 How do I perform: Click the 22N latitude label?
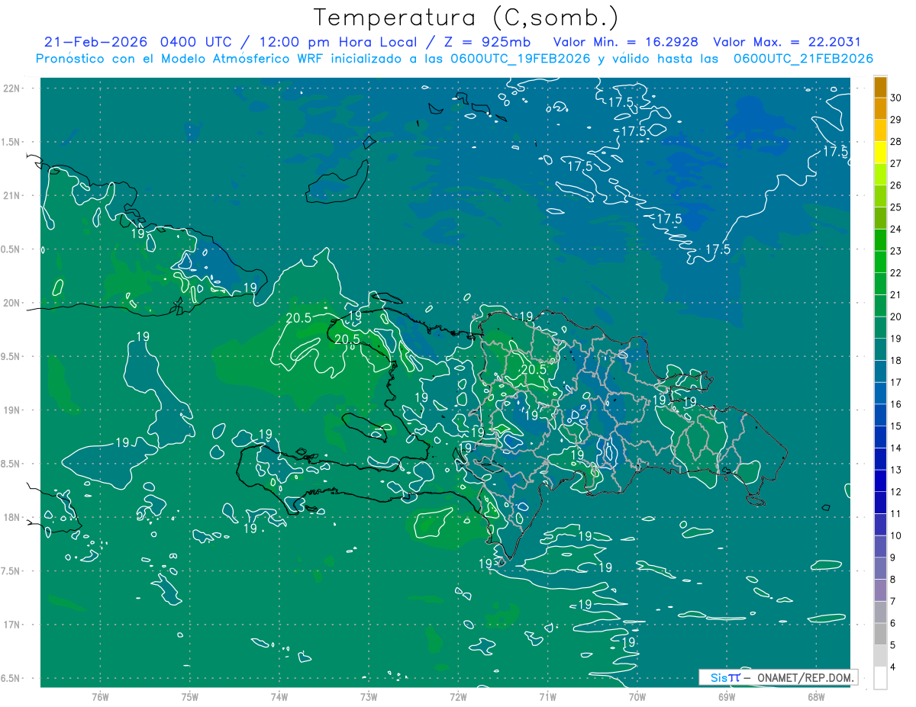(x=11, y=88)
